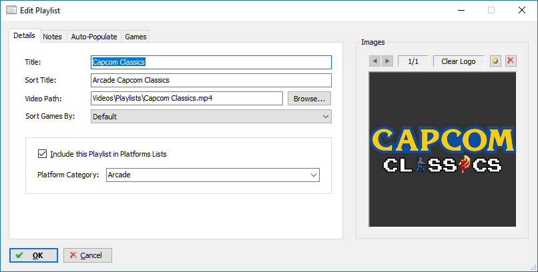This screenshot has height=272, width=538.
Task: Click the Capcom Classics logo preview image
Action: tap(443, 149)
